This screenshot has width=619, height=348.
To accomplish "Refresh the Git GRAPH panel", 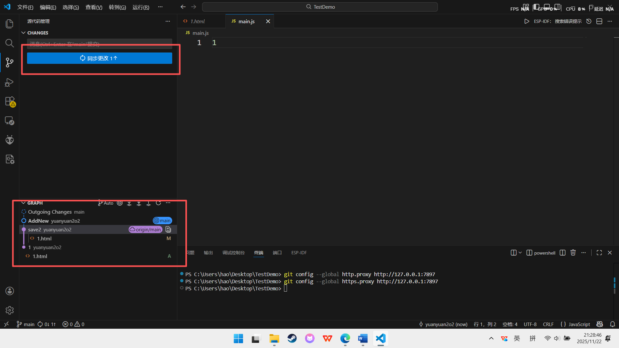I will coord(158,203).
